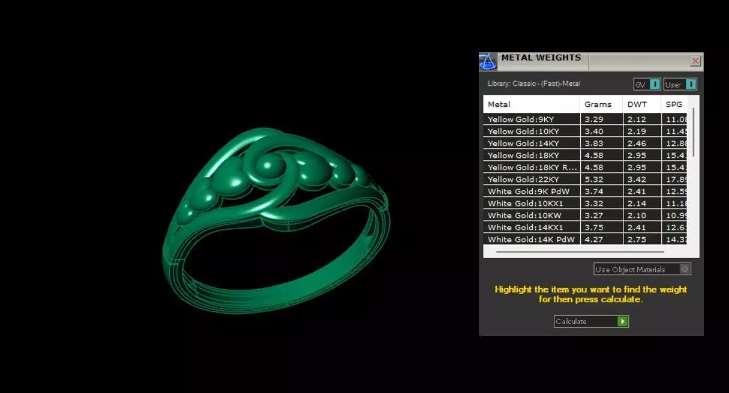Select the Yellow Gold:22KY row
The height and width of the screenshot is (393, 729).
[585, 179]
